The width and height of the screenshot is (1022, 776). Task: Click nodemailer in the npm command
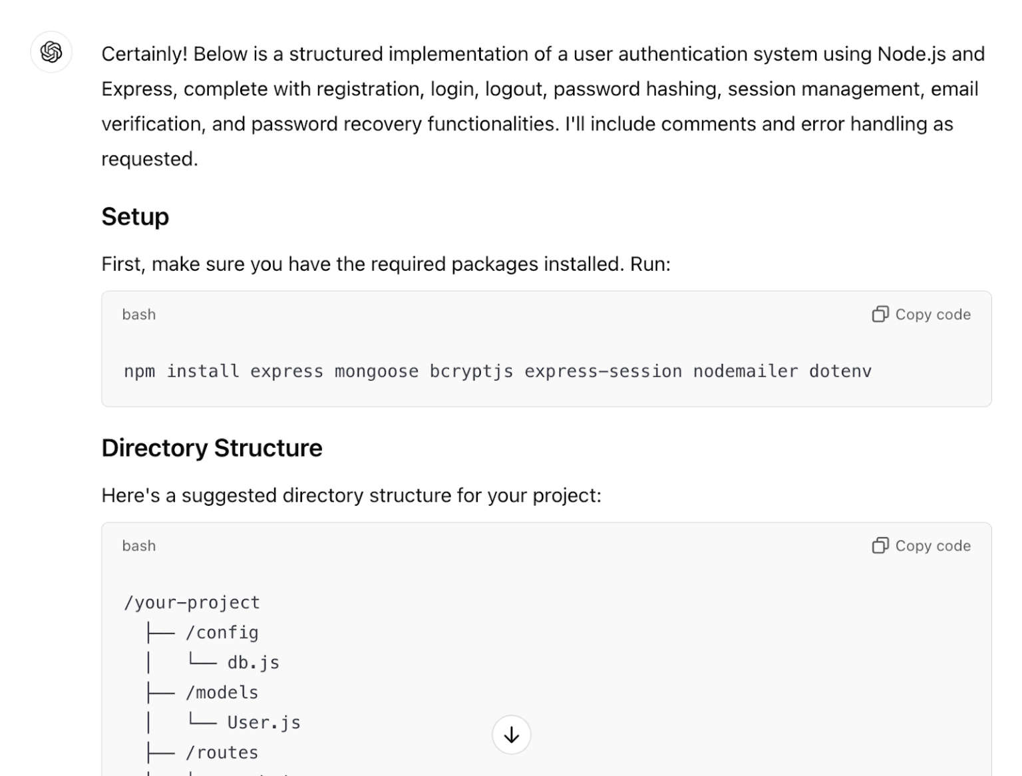745,371
